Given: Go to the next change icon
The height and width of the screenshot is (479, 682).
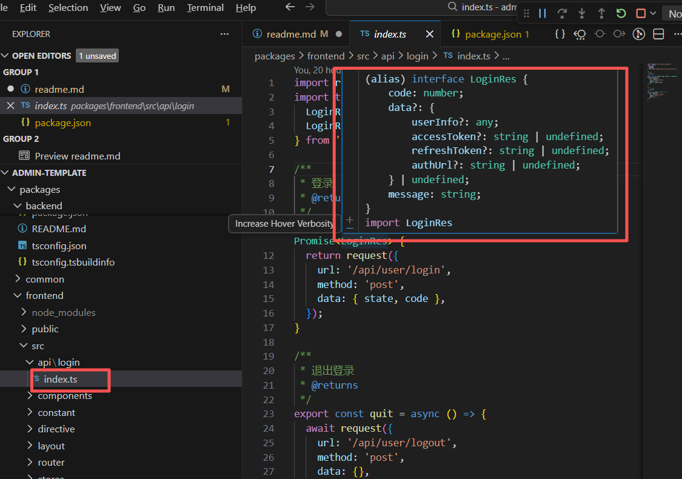Looking at the screenshot, I should (x=620, y=34).
